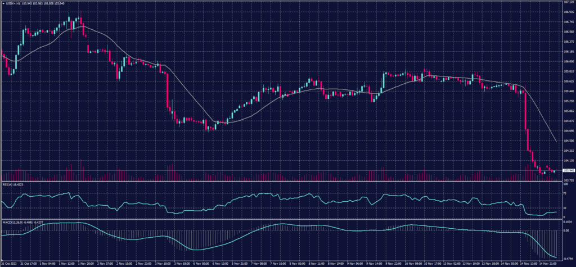Open the chart dropdown arrow beside USDX symbol
Viewport: 576px width, 267px height.
[x=3, y=3]
